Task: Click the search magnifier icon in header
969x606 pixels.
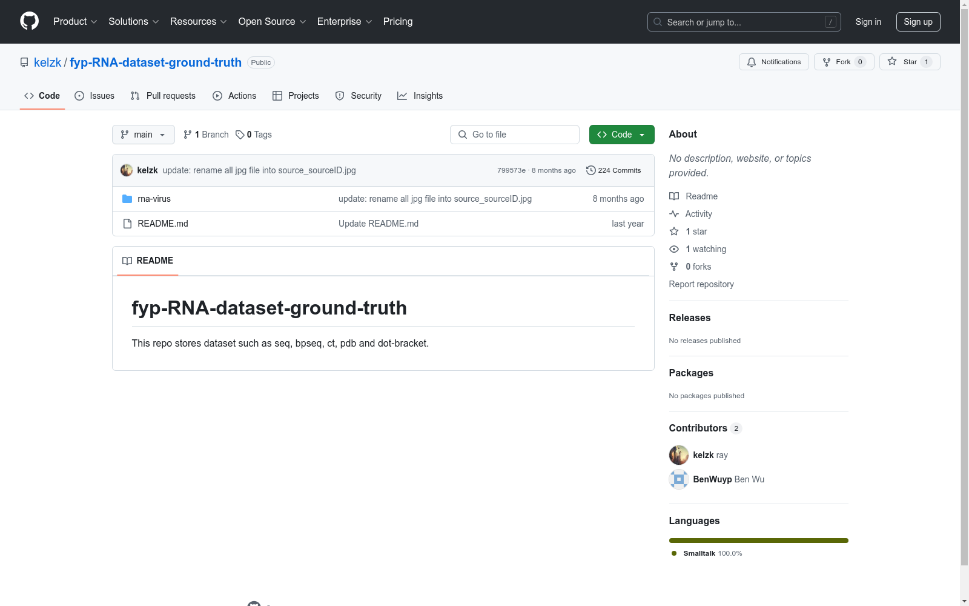Action: (x=658, y=22)
